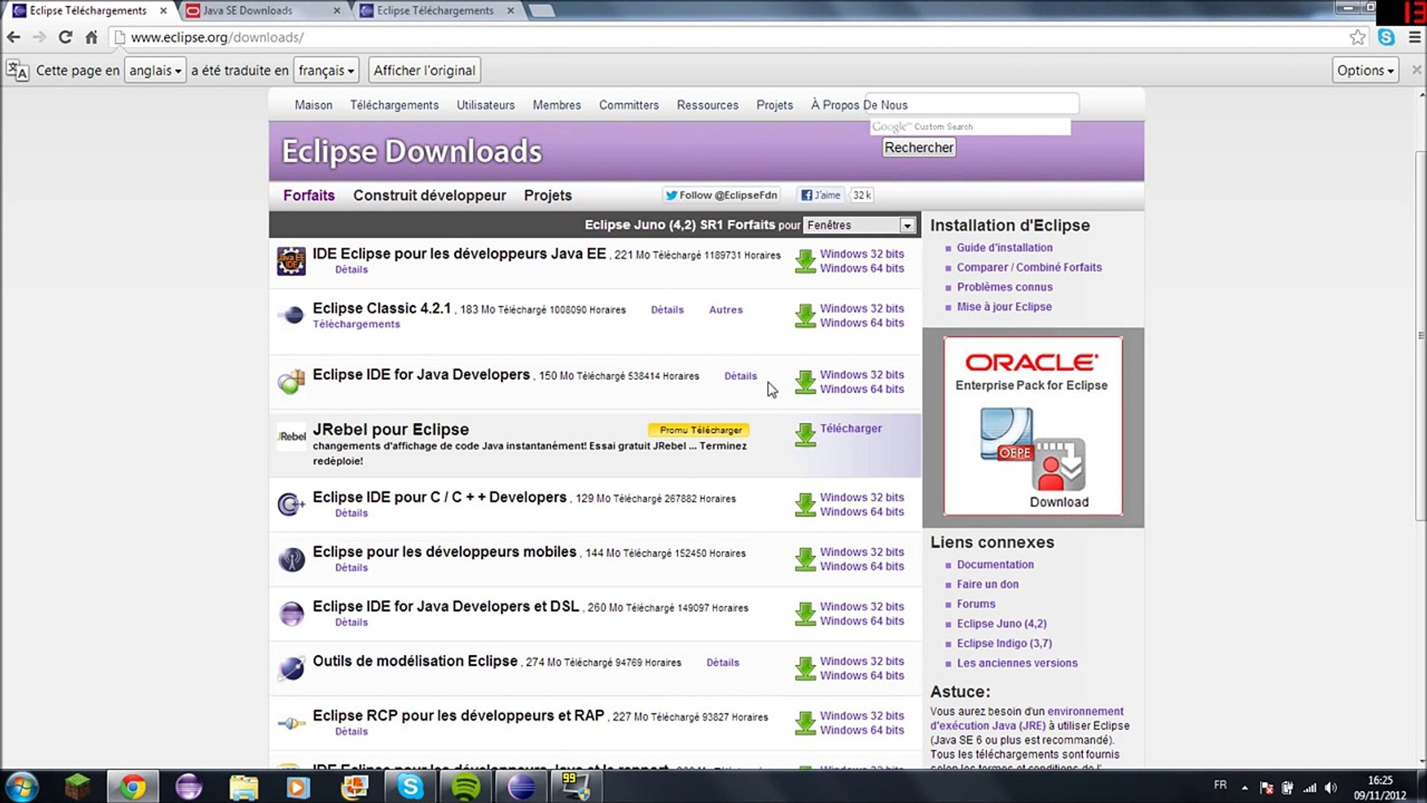The image size is (1427, 803).
Task: Click the address bar URL field
Action: click(728, 37)
